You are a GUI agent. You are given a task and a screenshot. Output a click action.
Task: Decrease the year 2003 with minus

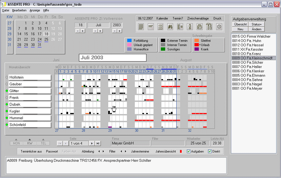115,31
